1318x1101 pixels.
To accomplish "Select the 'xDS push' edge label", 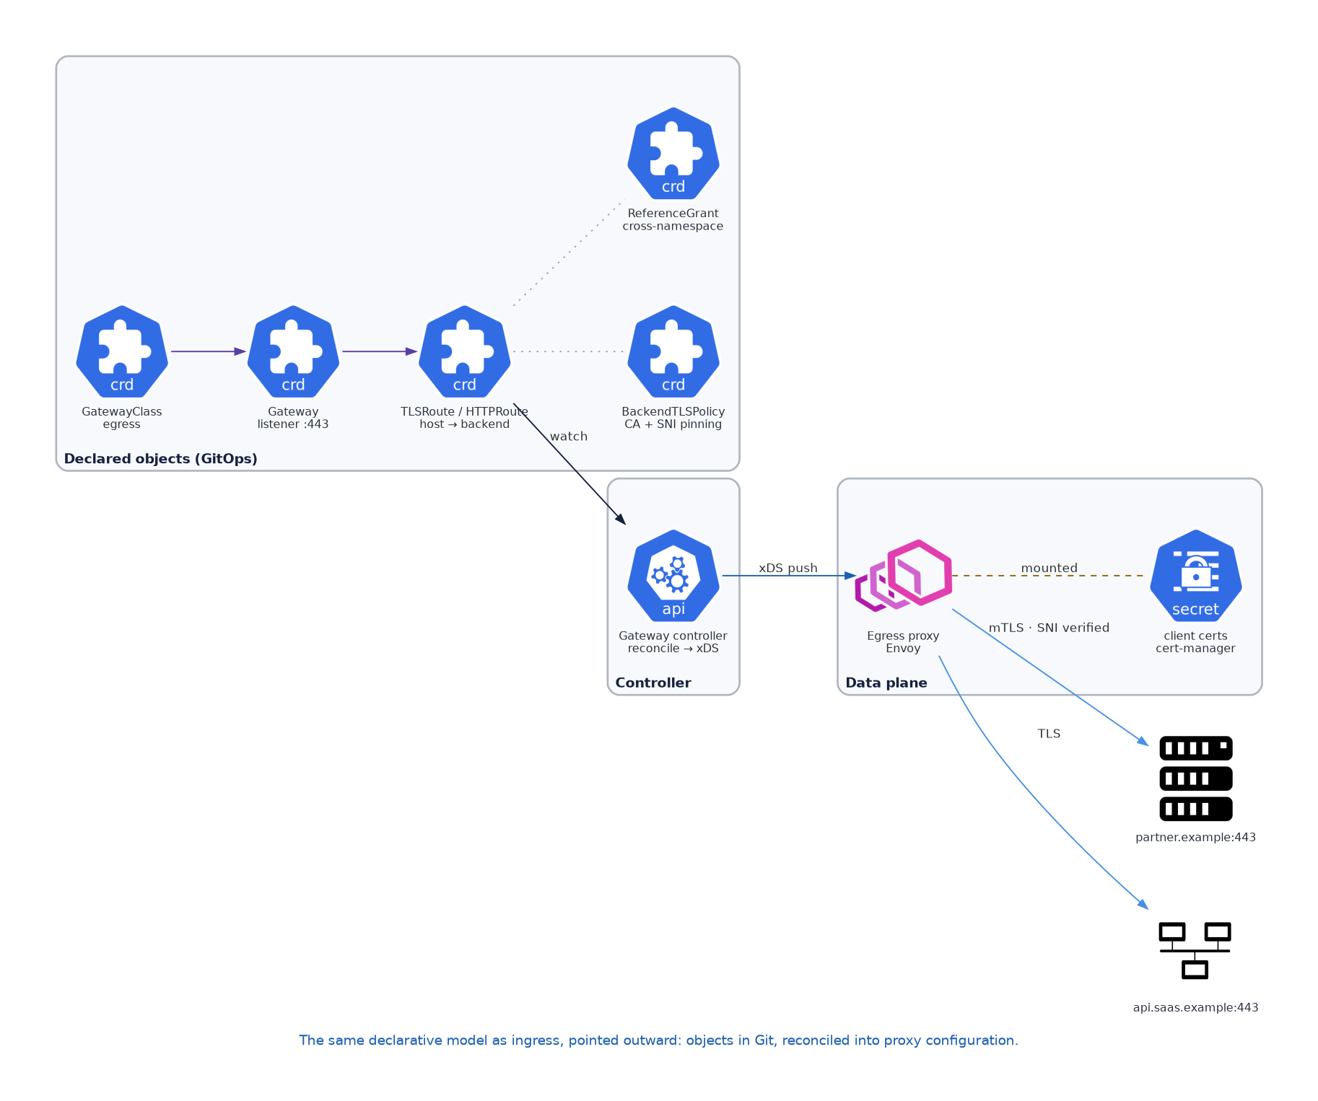I will point(788,568).
